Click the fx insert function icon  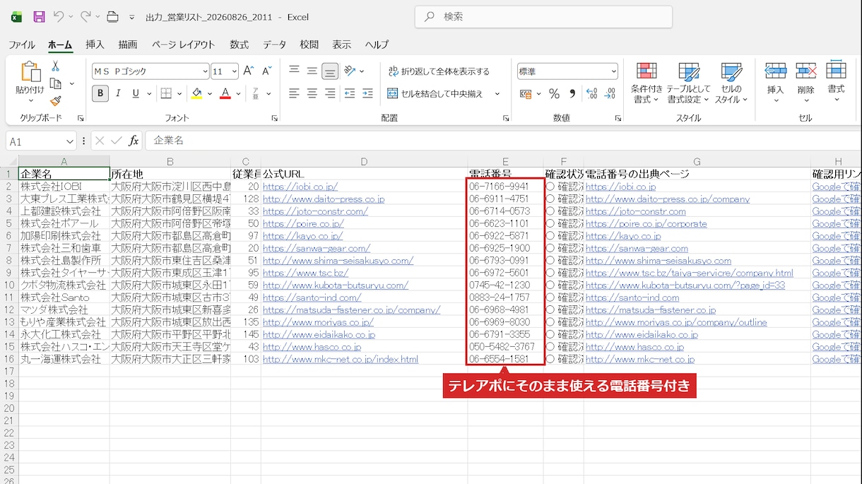tap(134, 141)
